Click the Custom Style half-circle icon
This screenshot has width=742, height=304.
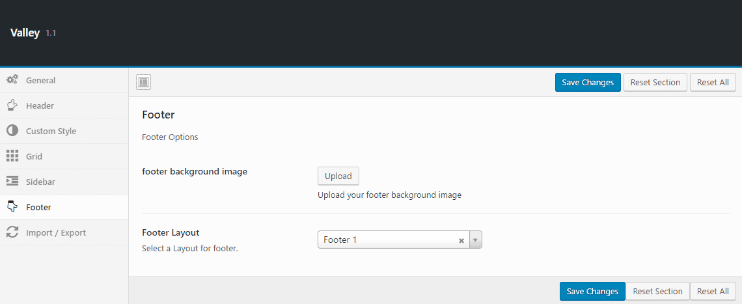[x=12, y=131]
